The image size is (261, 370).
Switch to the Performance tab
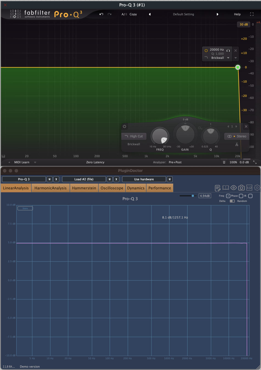(160, 188)
